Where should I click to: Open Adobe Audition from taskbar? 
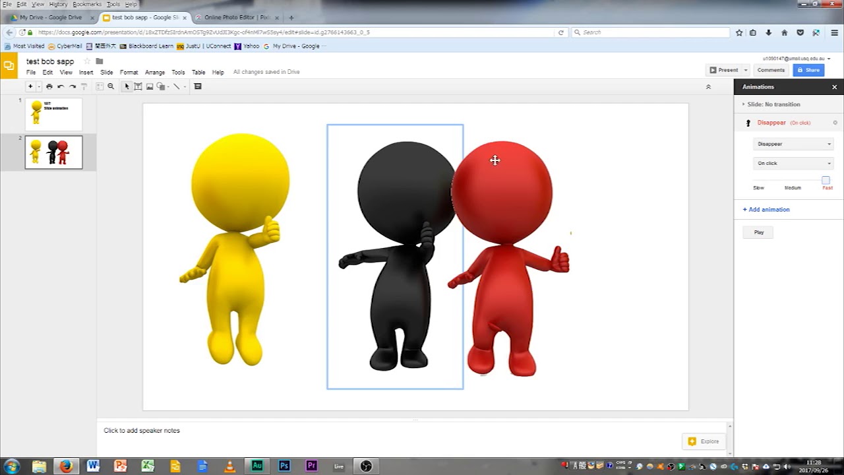257,466
